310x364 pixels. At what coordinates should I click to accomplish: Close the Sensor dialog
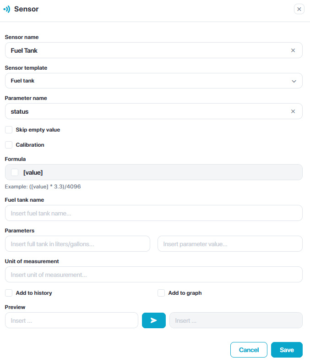299,9
